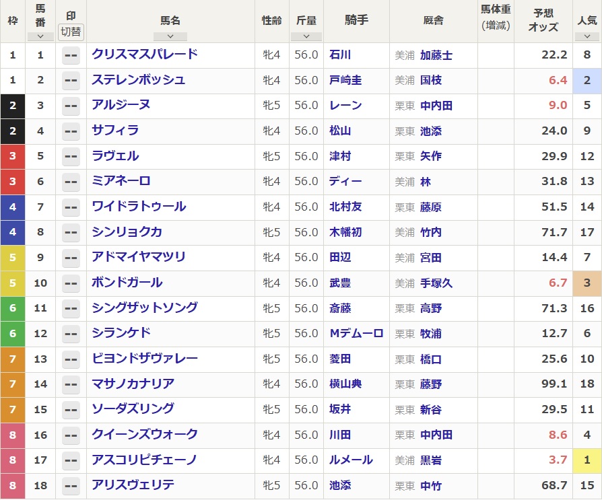Set mark for マサノカナリア row
Viewport: 602px width, 500px height.
pos(71,384)
